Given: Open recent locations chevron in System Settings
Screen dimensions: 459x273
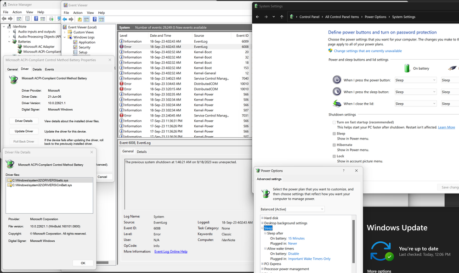Looking at the screenshot, I should (274, 17).
